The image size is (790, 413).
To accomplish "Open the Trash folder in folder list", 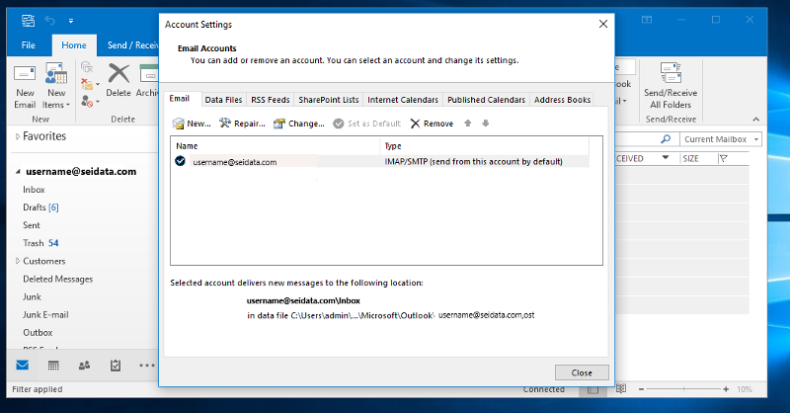I will [x=34, y=243].
